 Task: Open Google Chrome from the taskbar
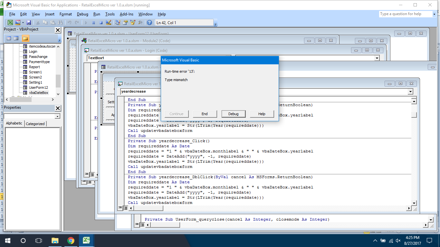coord(71,241)
